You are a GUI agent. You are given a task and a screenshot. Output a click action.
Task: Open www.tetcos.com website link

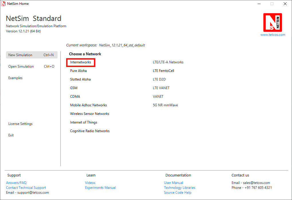tap(273, 35)
